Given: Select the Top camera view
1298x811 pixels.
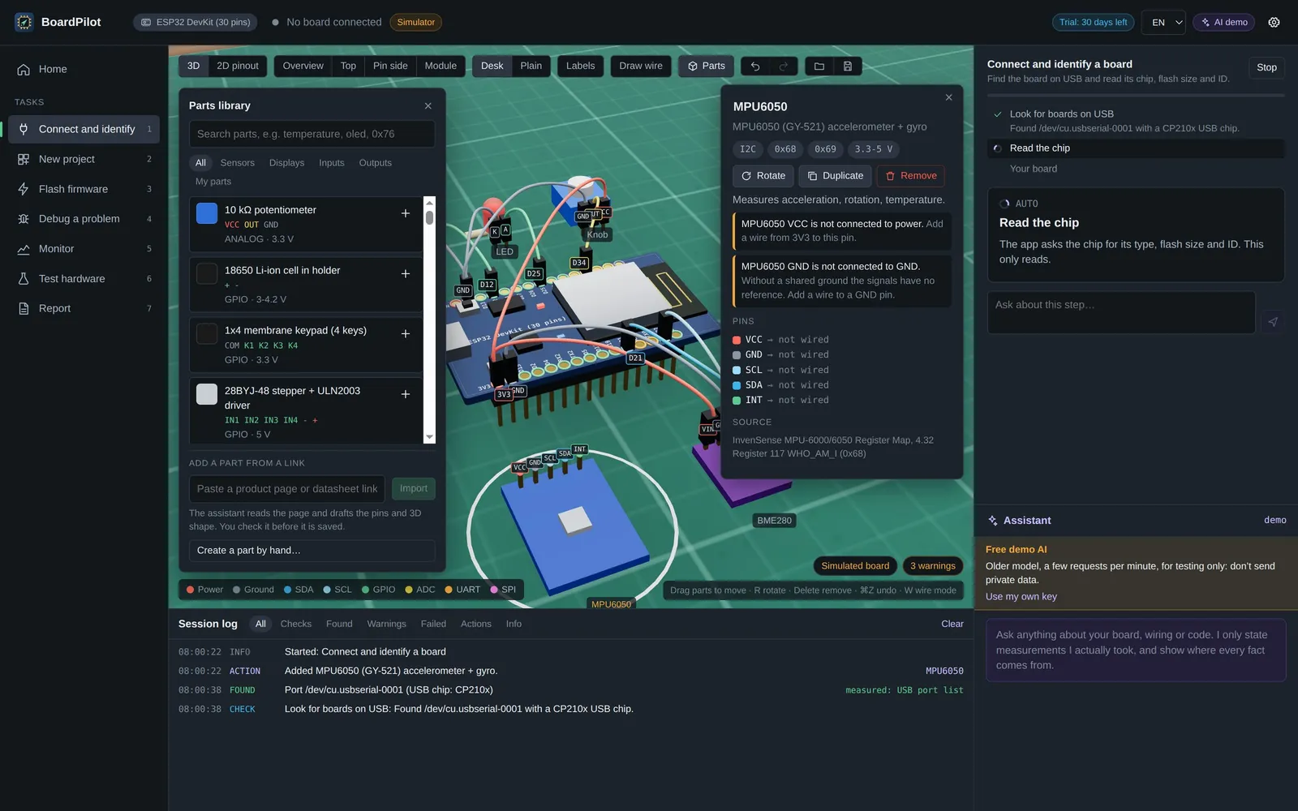Looking at the screenshot, I should click(x=348, y=67).
